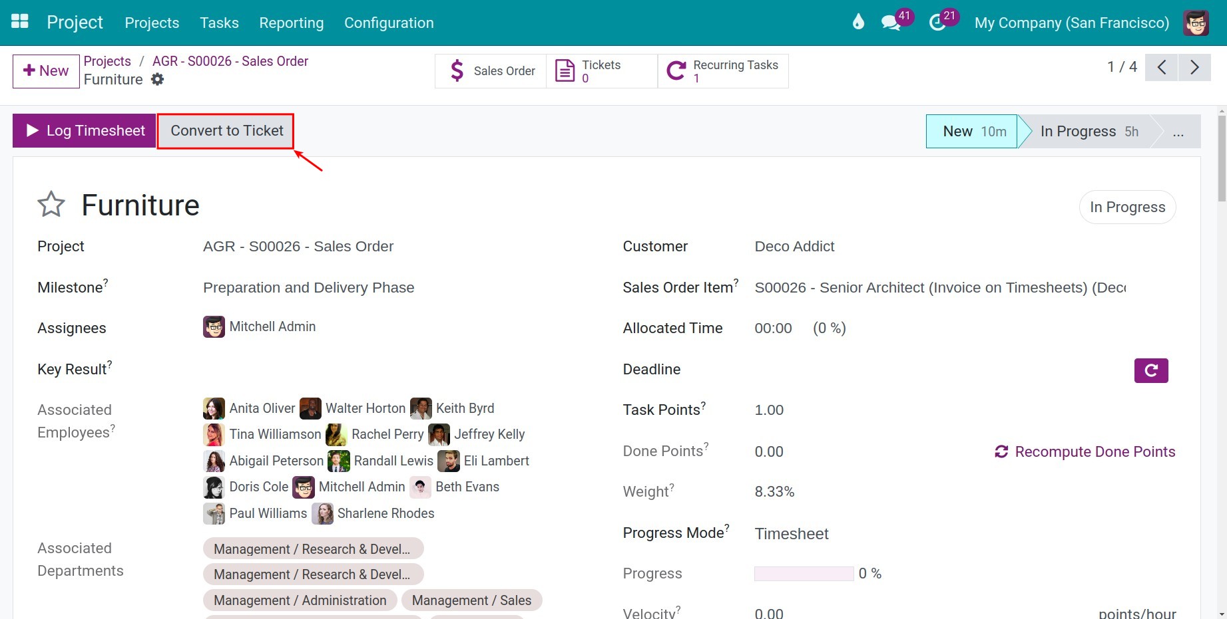The width and height of the screenshot is (1227, 619).
Task: Select the New stage in status bar
Action: point(971,131)
